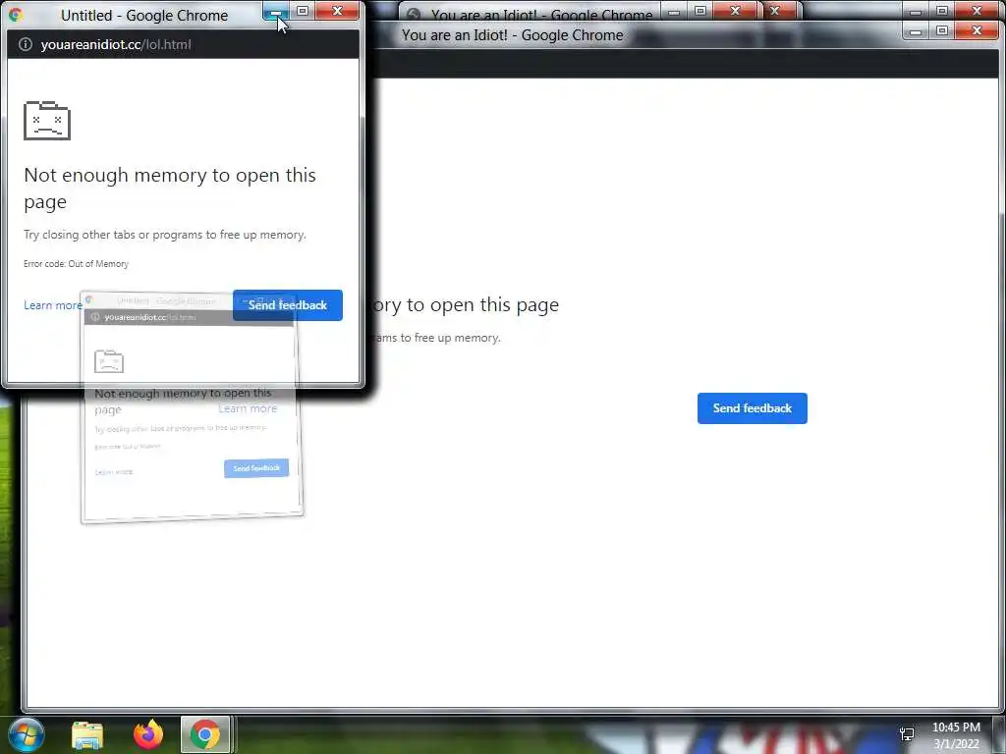The image size is (1006, 754).
Task: Click the network icon in the system tray
Action: coord(907,734)
